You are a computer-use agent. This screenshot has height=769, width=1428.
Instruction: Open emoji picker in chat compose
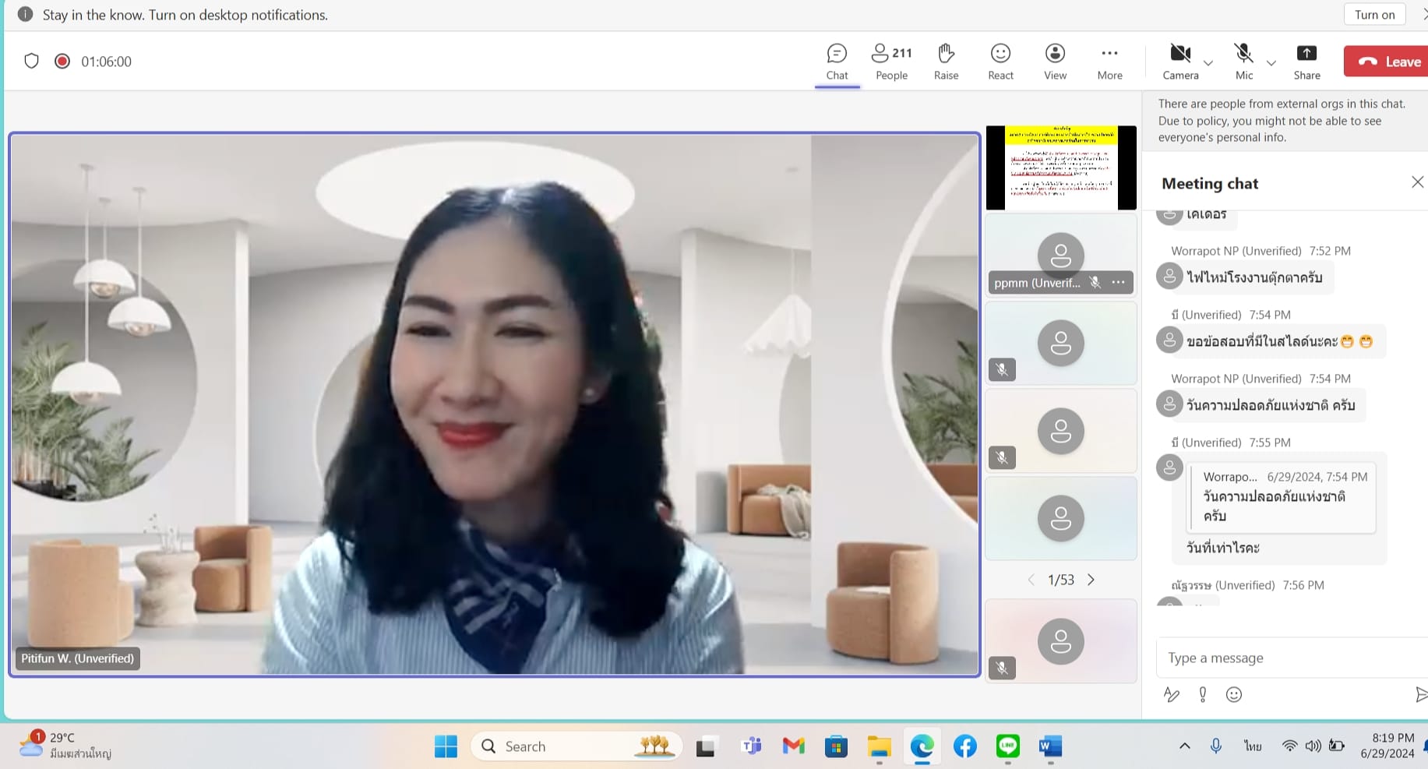pyautogui.click(x=1234, y=695)
